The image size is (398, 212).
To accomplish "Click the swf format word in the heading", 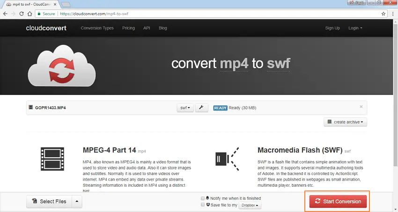I will click(278, 63).
